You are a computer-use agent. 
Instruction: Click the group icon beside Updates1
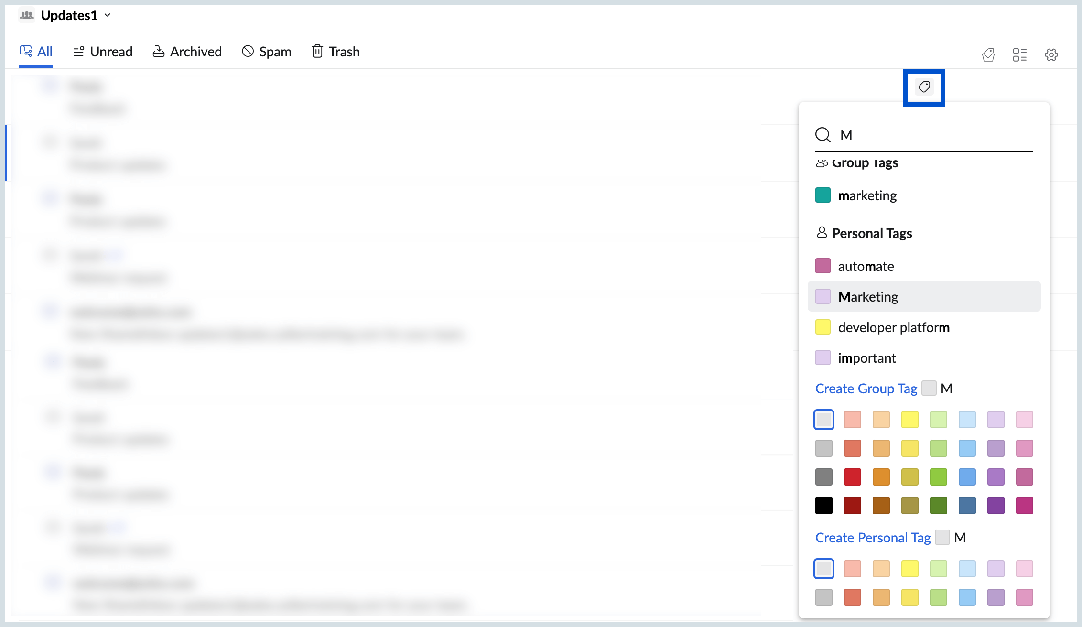(x=27, y=15)
